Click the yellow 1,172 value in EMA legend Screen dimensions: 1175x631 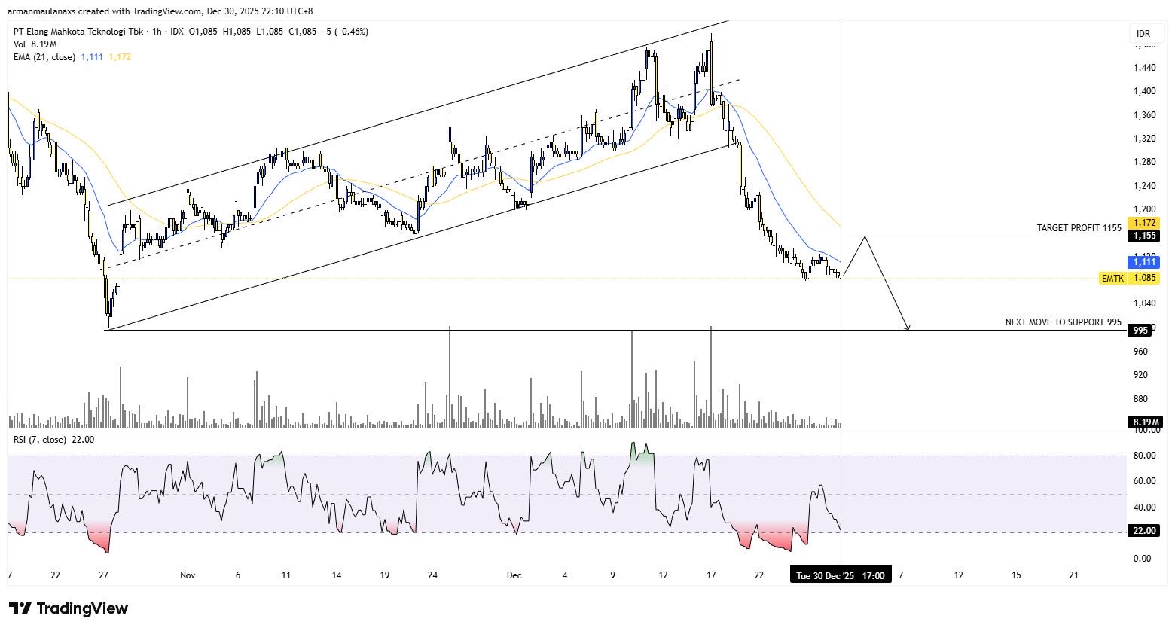tap(120, 57)
